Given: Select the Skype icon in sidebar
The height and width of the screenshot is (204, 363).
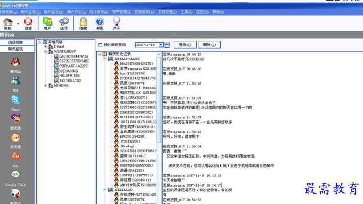Looking at the screenshot, I should (x=15, y=100).
